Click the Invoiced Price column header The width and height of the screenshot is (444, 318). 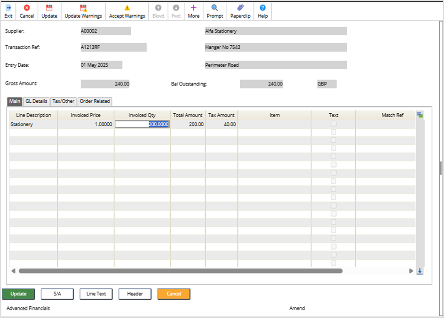click(86, 116)
